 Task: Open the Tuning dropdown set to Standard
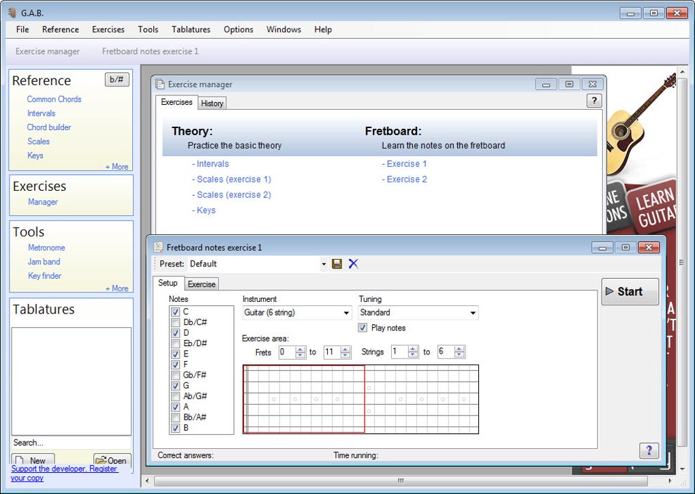coord(418,313)
